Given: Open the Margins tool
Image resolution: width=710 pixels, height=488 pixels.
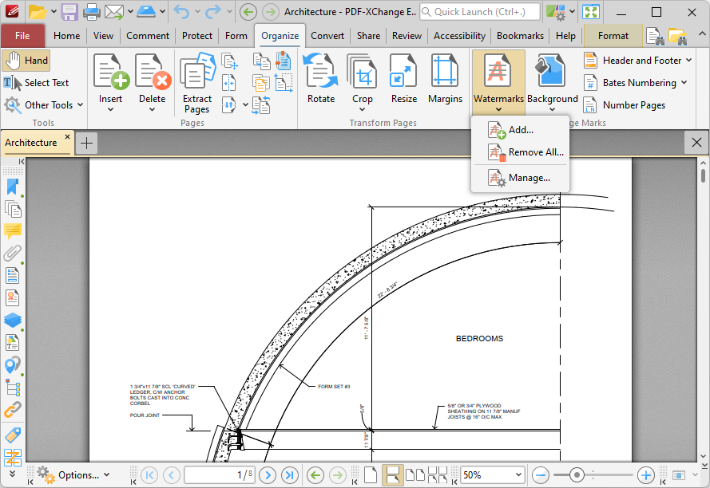Looking at the screenshot, I should point(445,79).
